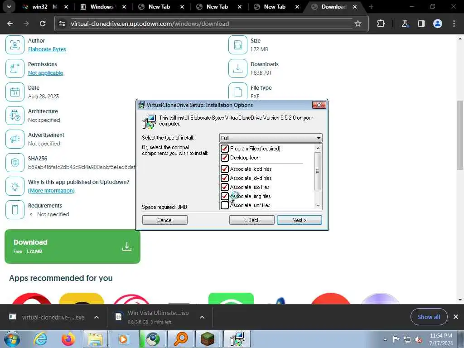Switch to the second New Tab
Image resolution: width=464 pixels, height=348 pixels.
point(218,6)
